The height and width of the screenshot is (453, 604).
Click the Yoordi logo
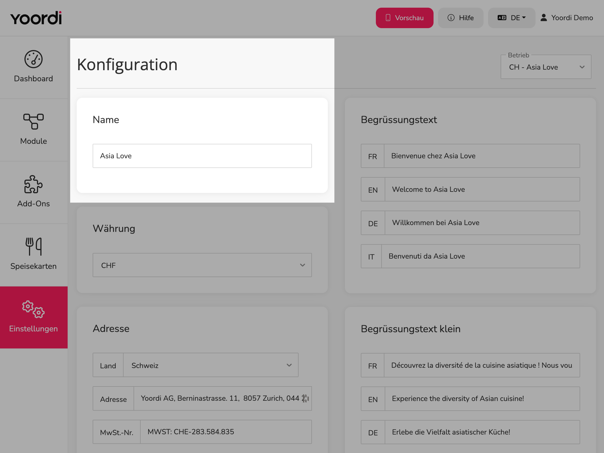36,18
